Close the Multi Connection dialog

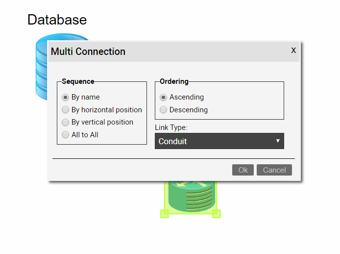click(x=293, y=51)
